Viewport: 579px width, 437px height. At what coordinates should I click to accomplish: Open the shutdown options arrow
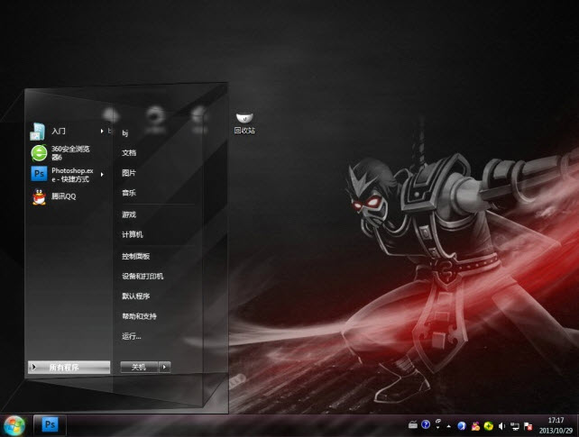pyautogui.click(x=165, y=367)
